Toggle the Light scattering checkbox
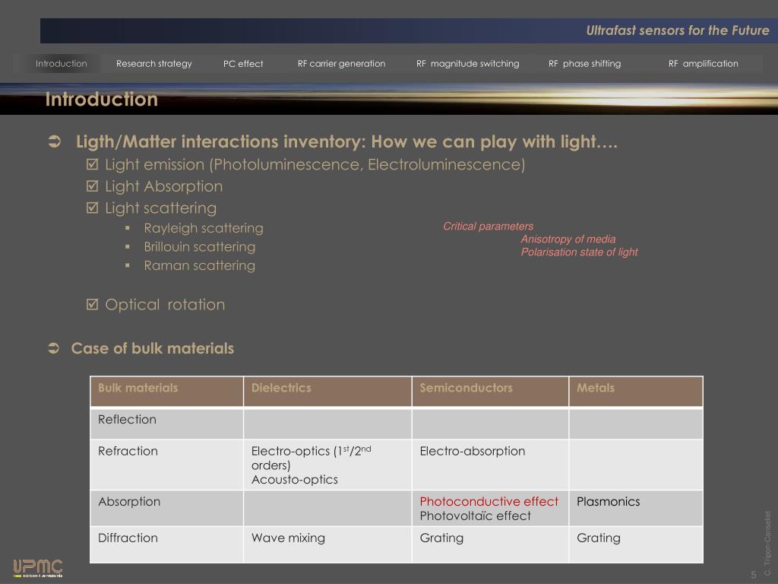 click(x=93, y=208)
